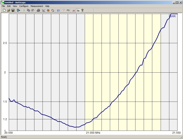Click the antenna signal toolbar icon
Screen dimensions: 183x139
pos(63,10)
